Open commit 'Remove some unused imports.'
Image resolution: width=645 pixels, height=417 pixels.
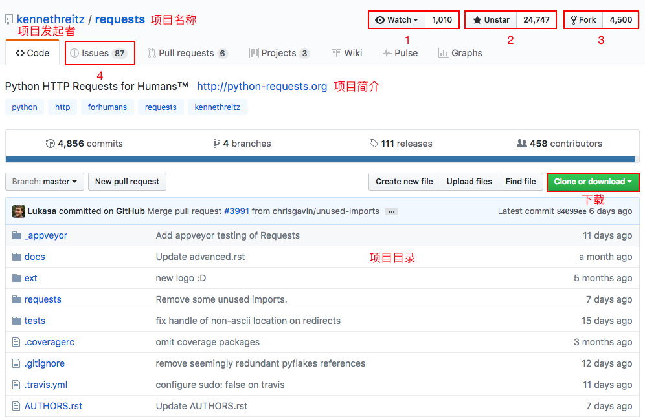(x=221, y=299)
